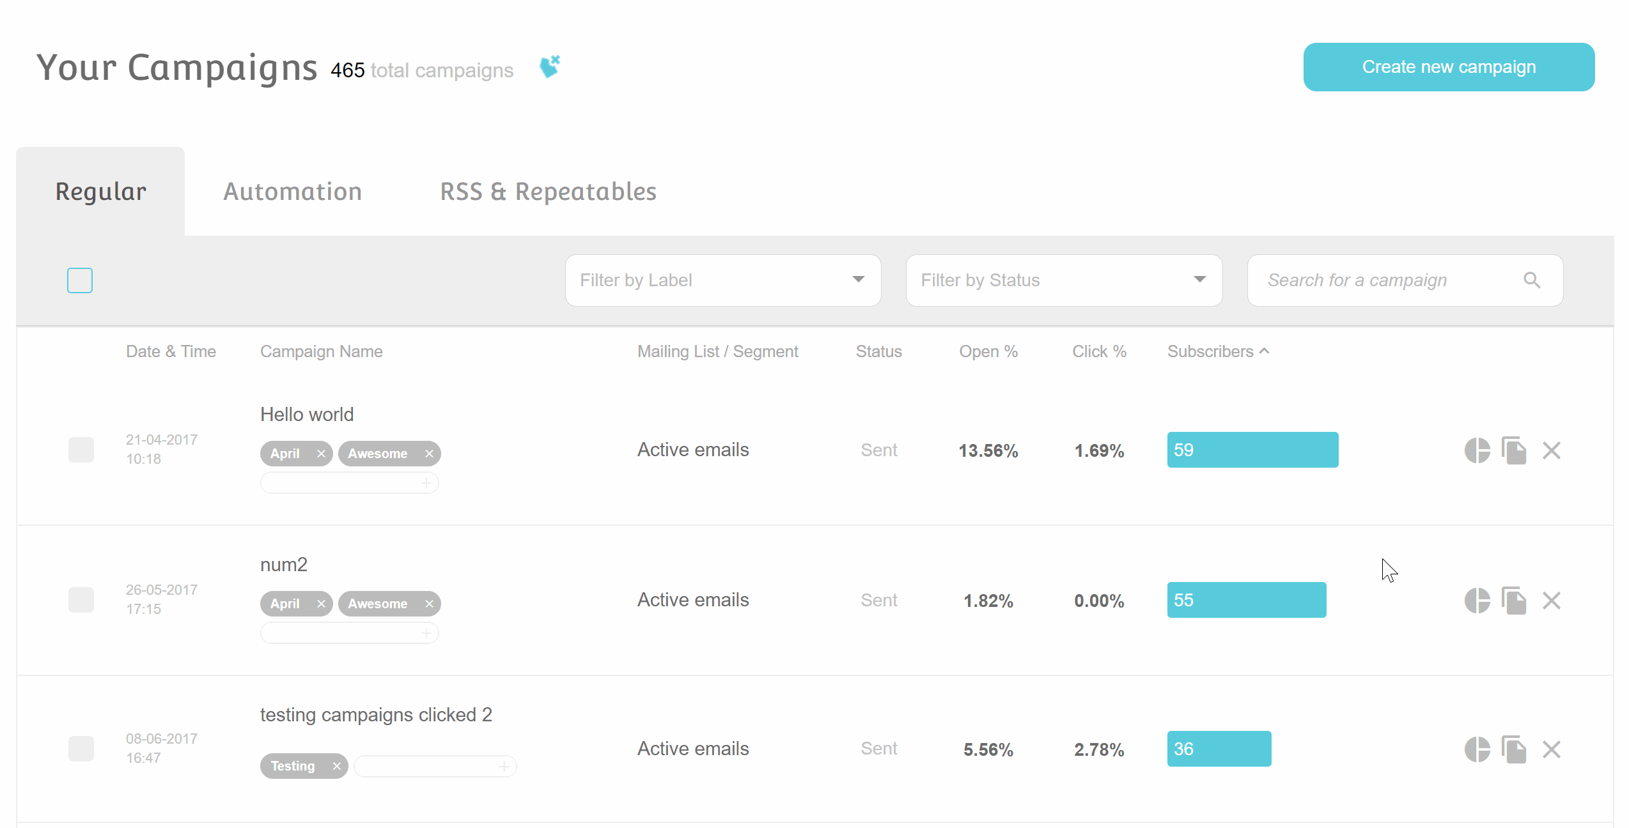Toggle the select all campaigns checkbox
Viewport: 1629px width, 828px height.
[x=81, y=280]
